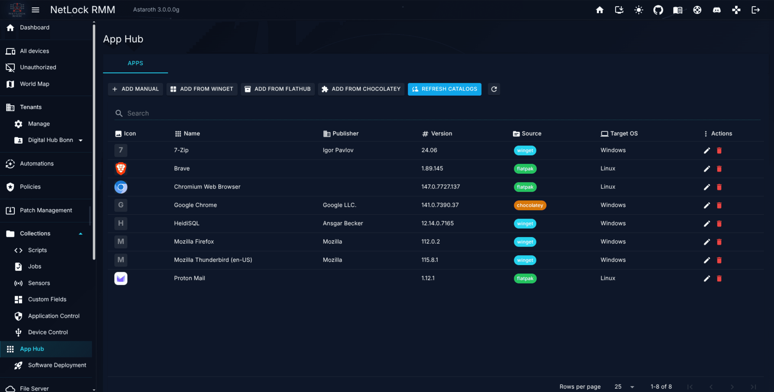Open Jobs under Collections

(x=46, y=267)
